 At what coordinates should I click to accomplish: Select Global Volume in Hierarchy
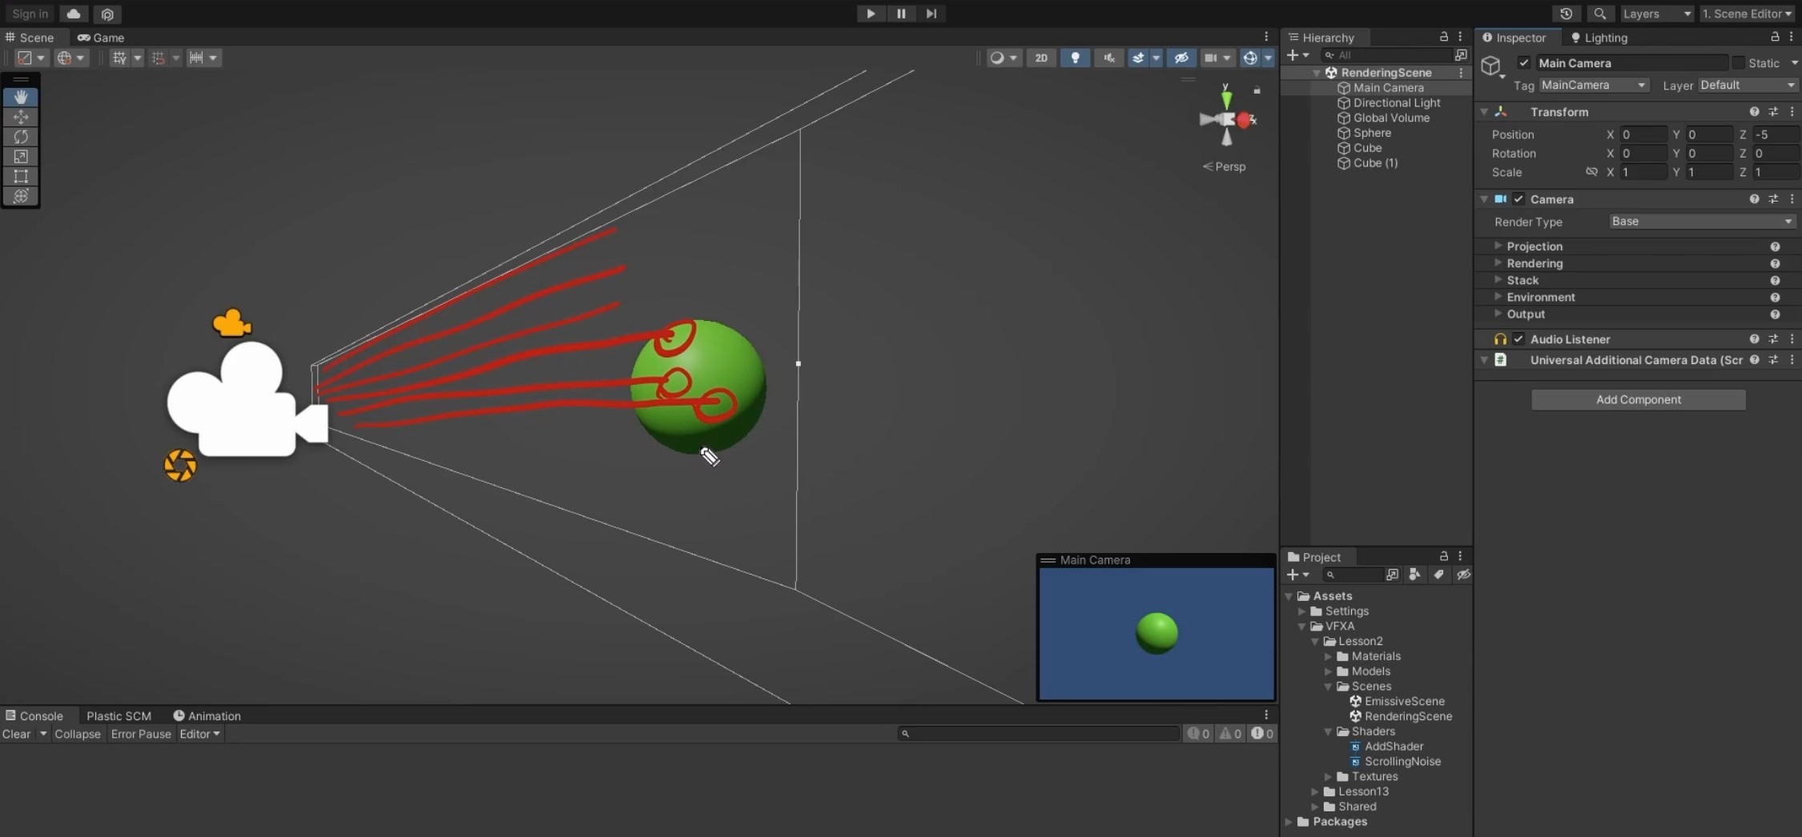1391,118
